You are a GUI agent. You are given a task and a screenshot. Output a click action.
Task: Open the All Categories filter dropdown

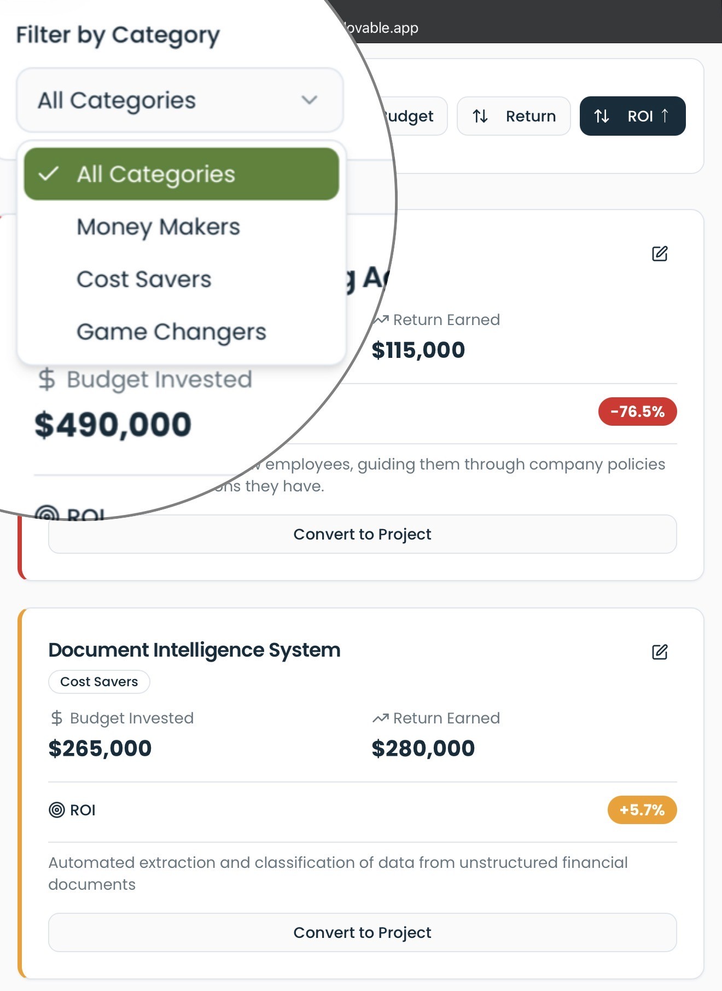click(179, 100)
